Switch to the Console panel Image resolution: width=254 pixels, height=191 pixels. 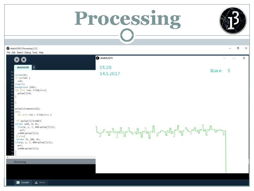[x=23, y=183]
